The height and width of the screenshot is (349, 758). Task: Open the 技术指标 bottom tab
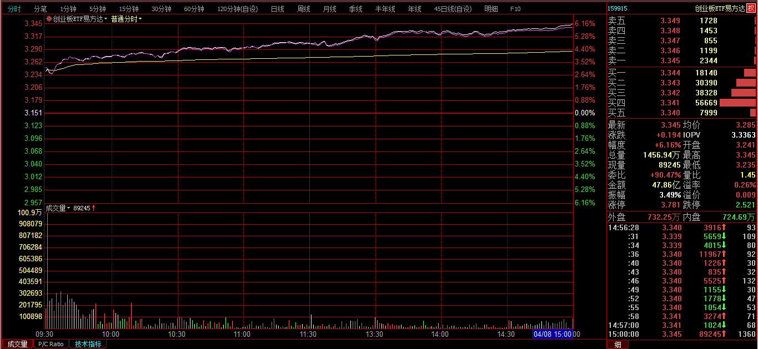click(x=88, y=344)
